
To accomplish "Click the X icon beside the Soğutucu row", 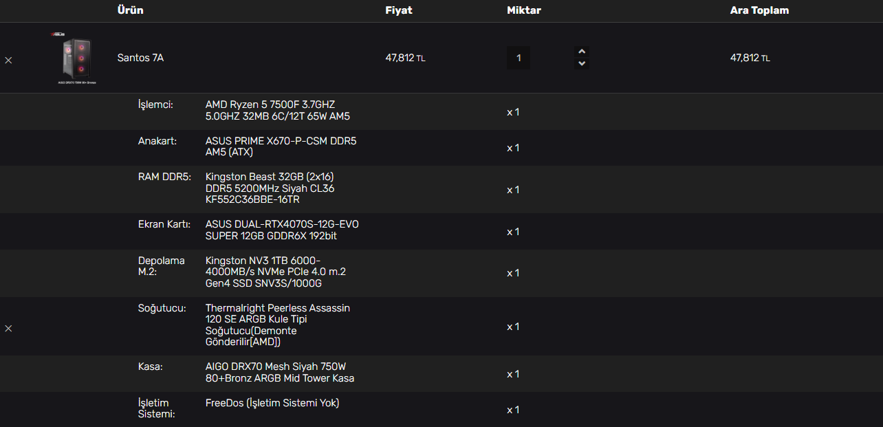I will coord(8,329).
